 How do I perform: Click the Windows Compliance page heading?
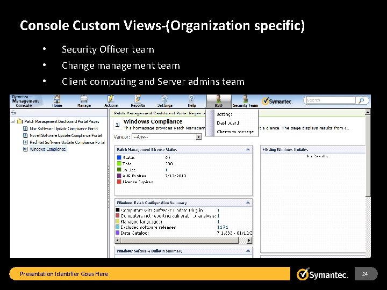(x=153, y=121)
